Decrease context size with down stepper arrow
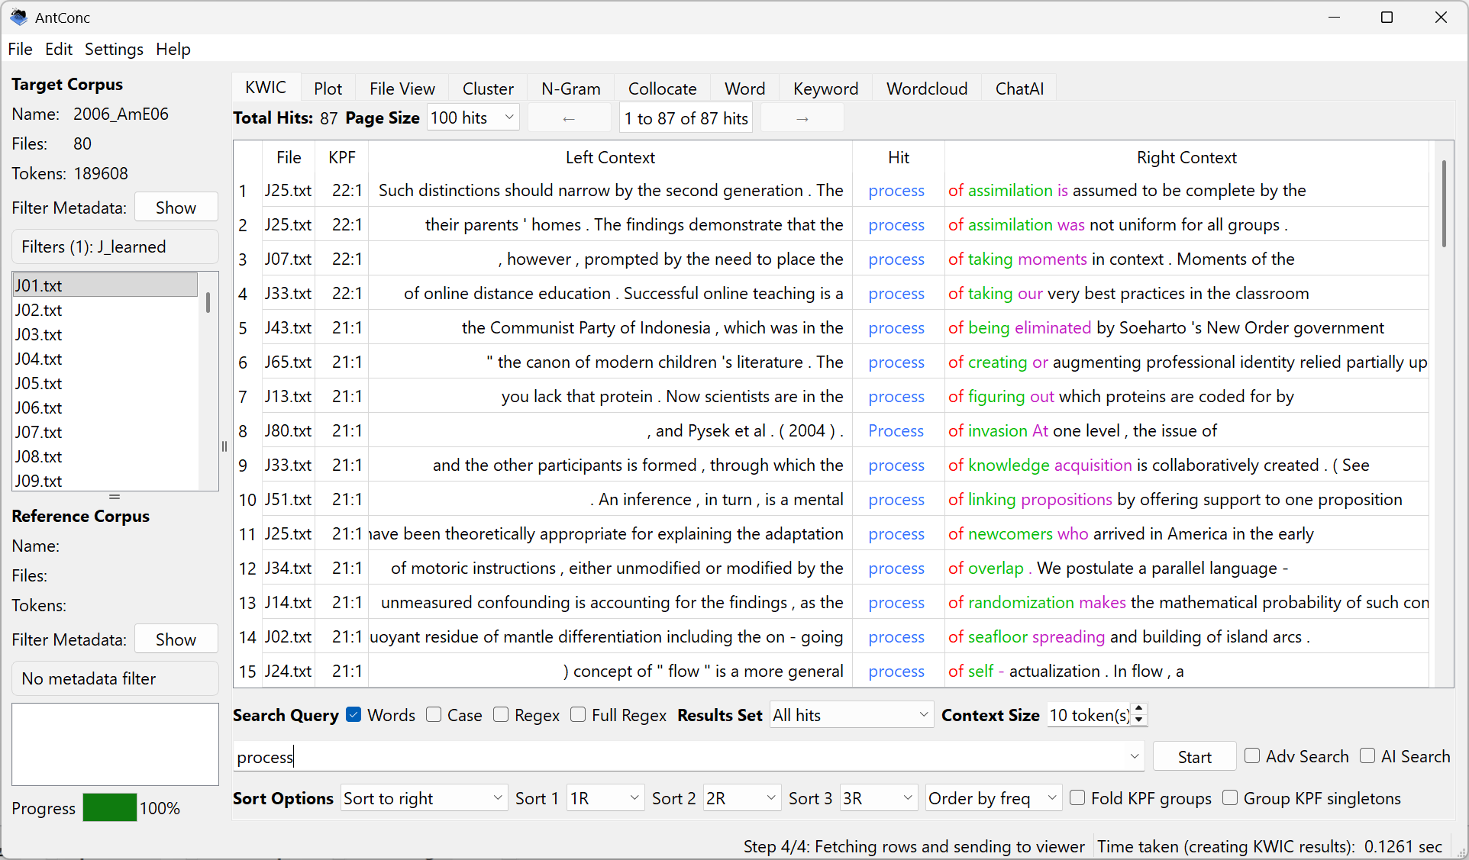This screenshot has width=1469, height=860. click(1139, 720)
